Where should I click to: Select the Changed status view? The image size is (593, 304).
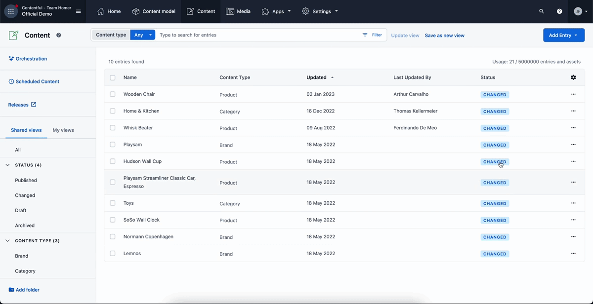click(25, 195)
